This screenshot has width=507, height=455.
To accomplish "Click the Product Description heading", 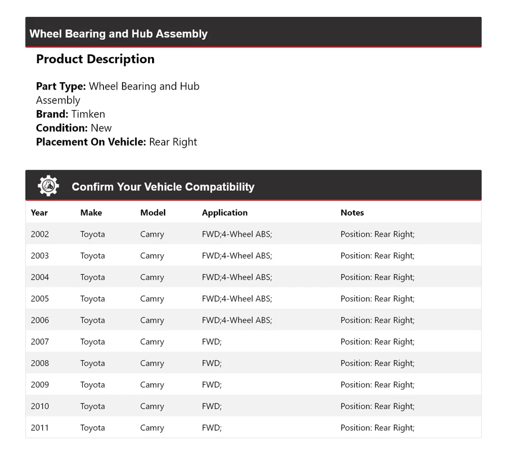I will [95, 59].
